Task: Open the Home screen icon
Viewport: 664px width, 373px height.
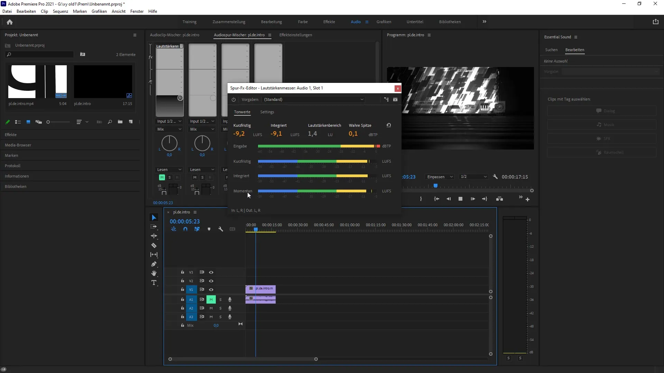Action: point(10,22)
